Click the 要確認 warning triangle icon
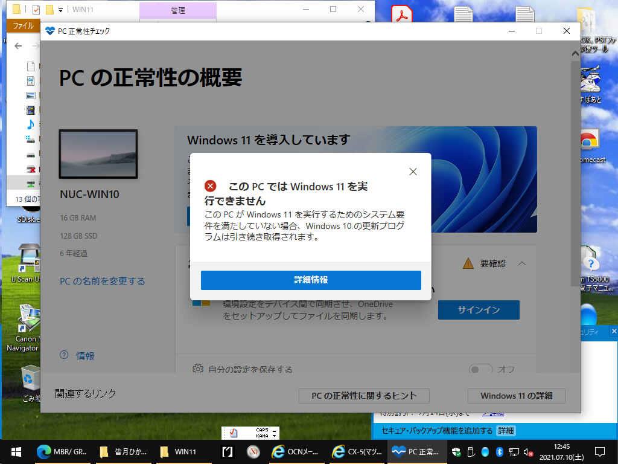This screenshot has width=618, height=464. 468,263
